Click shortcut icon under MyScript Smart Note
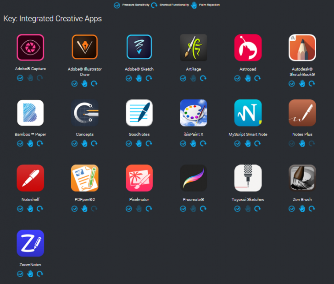334x284 pixels. click(x=257, y=143)
